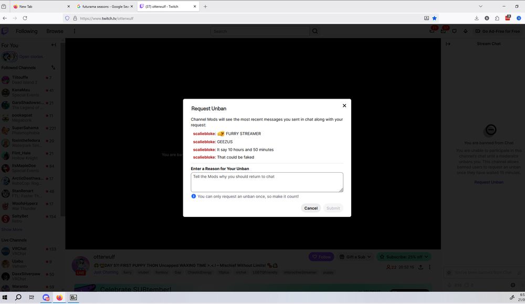
Task: Open chat settings gear icon
Action: coord(512,285)
